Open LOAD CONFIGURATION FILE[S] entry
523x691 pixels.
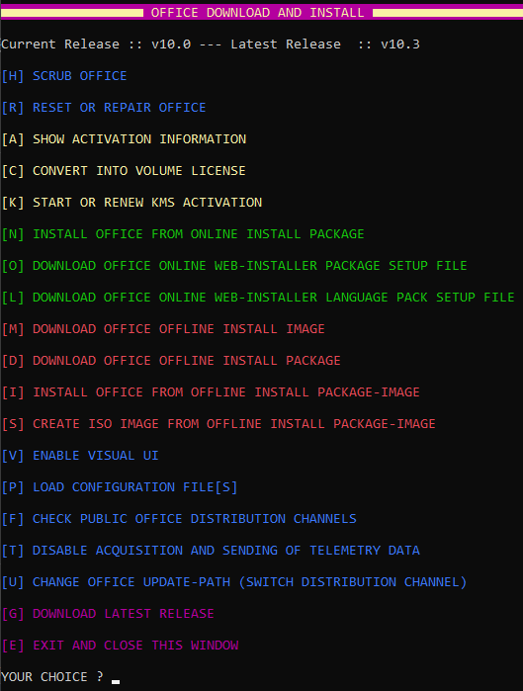(x=120, y=487)
